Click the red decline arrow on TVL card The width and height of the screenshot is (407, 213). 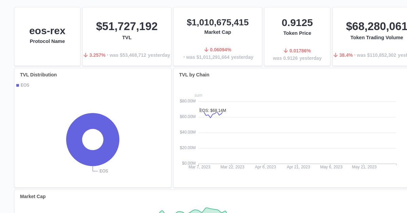click(85, 55)
